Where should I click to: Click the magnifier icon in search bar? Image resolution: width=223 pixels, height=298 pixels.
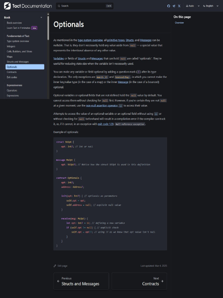[59, 6]
